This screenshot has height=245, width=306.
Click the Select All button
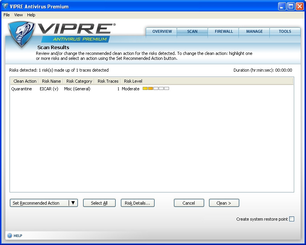click(x=99, y=203)
